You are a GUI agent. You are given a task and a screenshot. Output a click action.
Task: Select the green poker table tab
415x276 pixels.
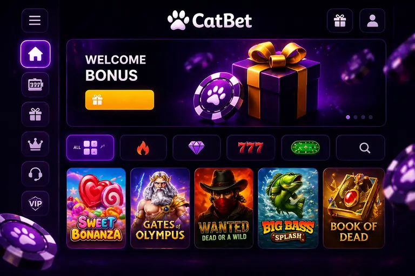(305, 148)
